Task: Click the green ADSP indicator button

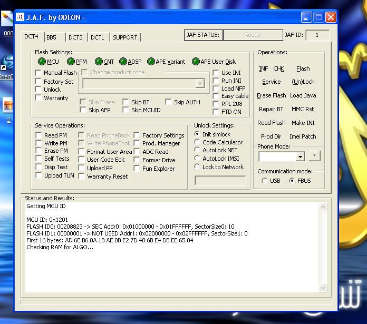Action: pos(123,62)
